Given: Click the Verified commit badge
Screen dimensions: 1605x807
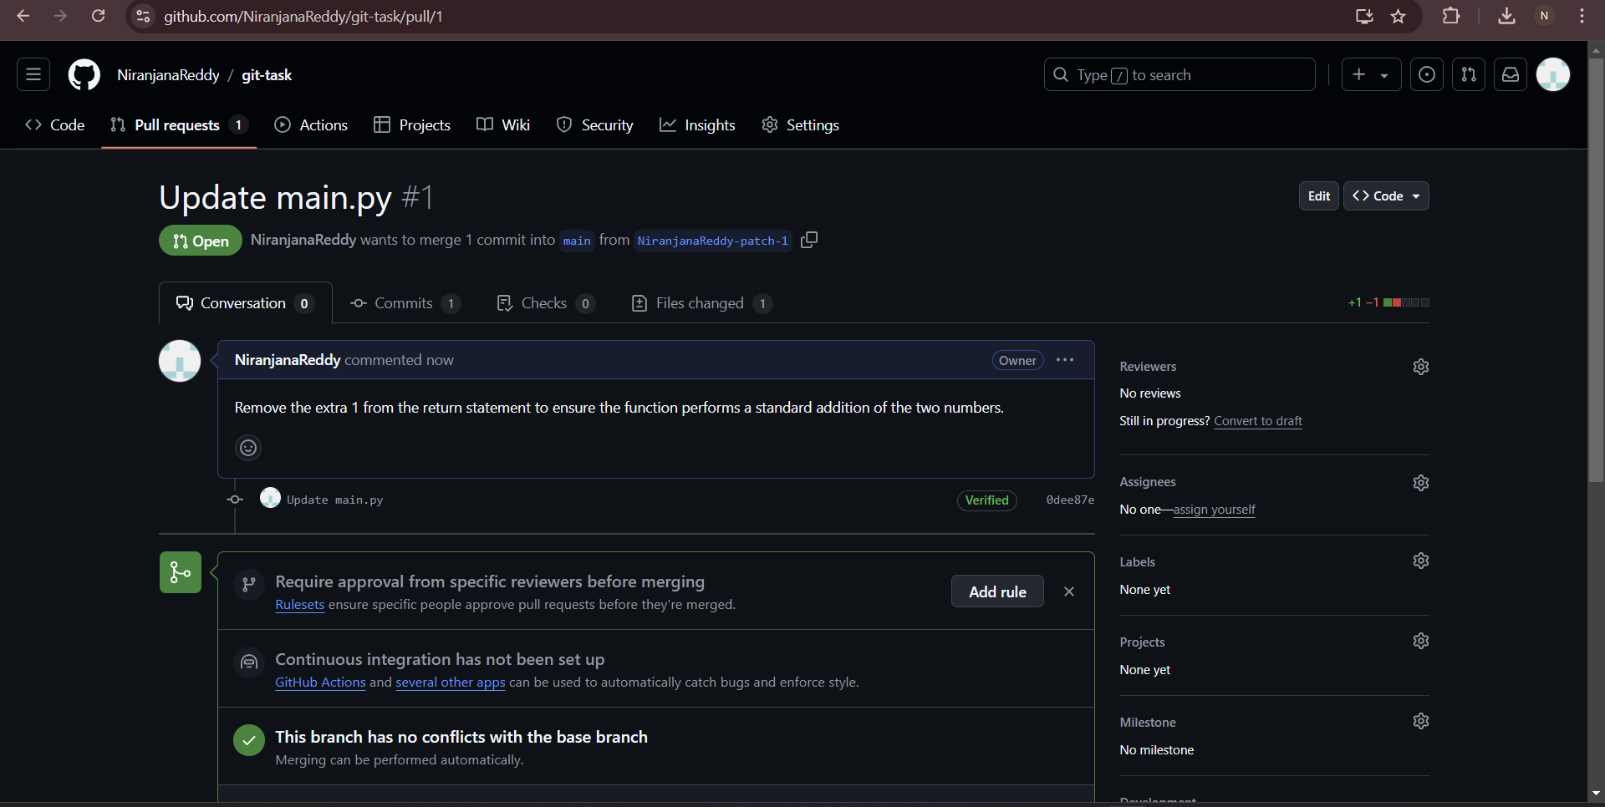Looking at the screenshot, I should 986,500.
